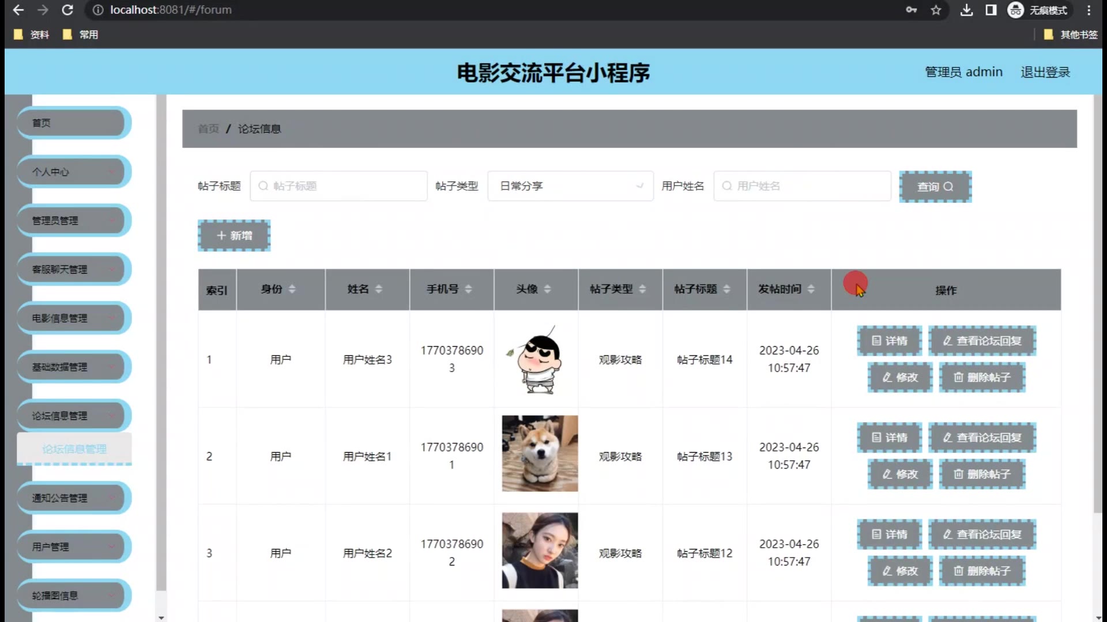
Task: Sort table by 身份 column arrows
Action: point(292,289)
